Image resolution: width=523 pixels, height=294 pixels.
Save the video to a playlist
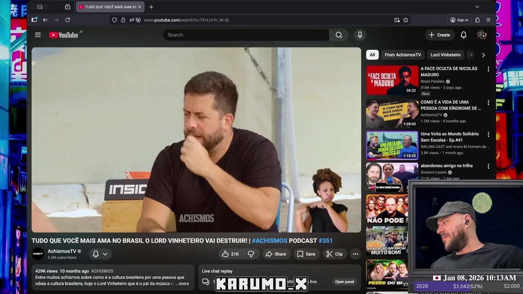tap(306, 254)
